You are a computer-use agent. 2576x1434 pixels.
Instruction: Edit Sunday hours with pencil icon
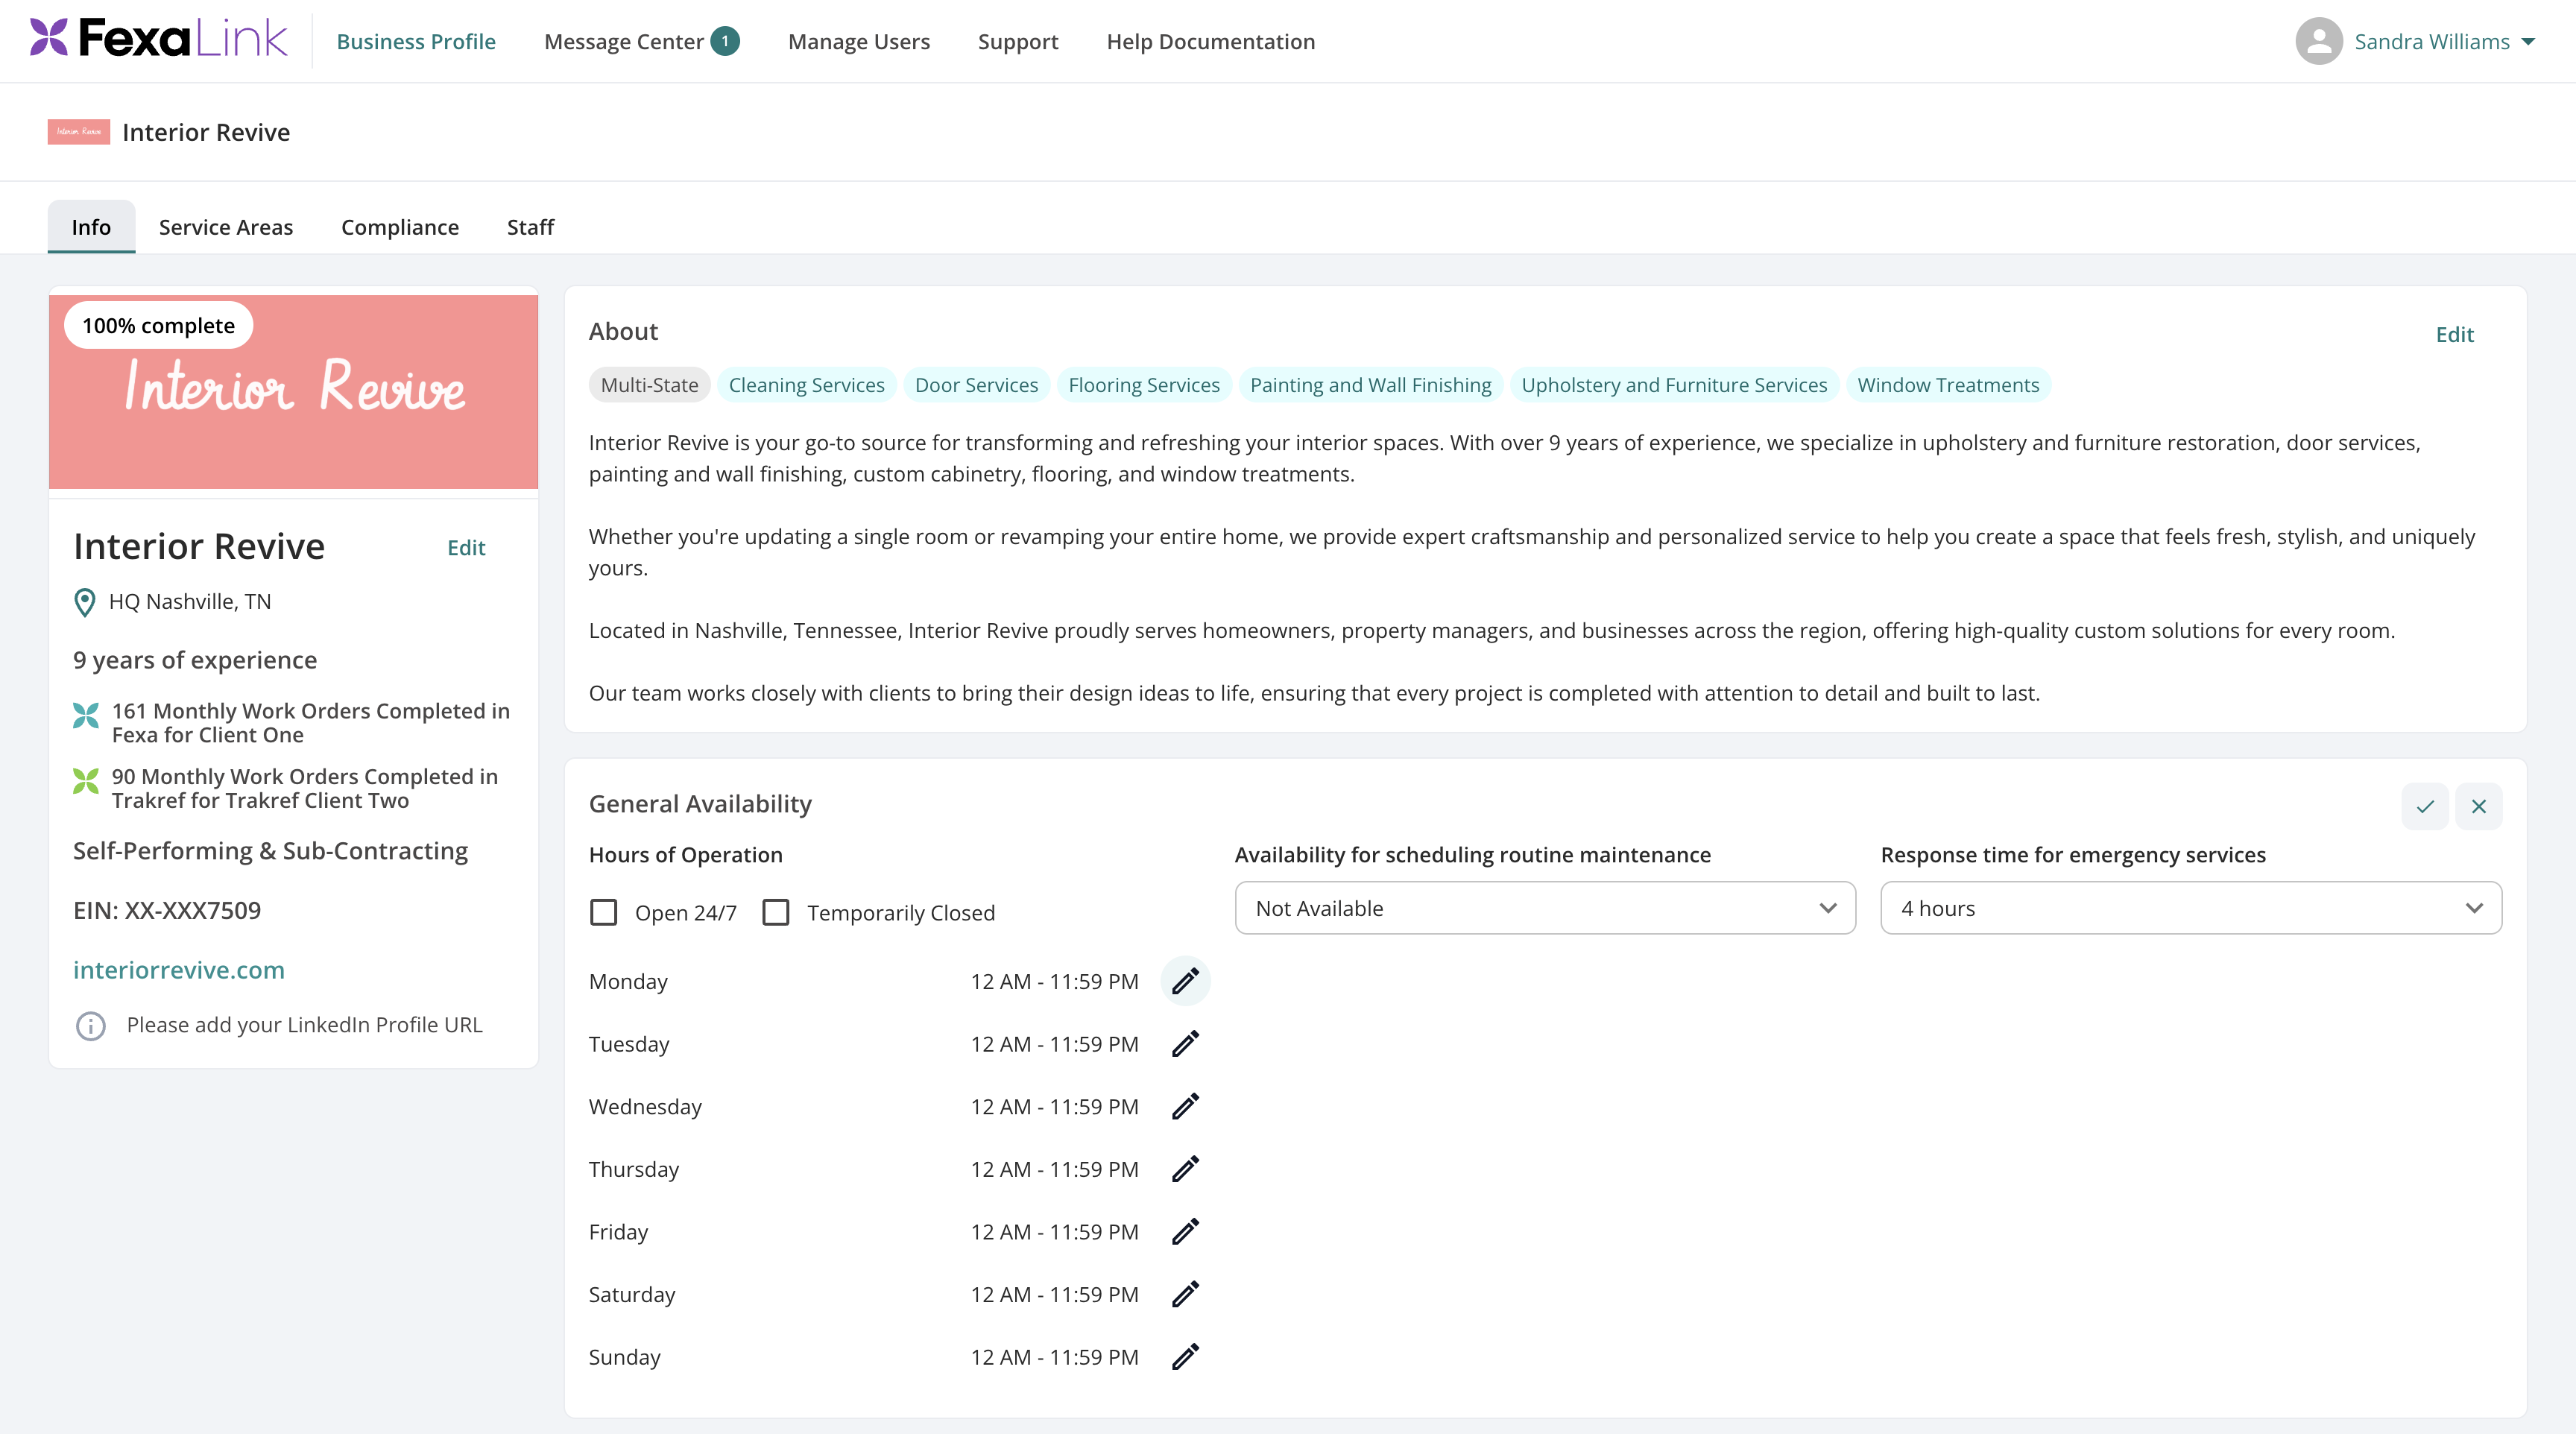click(x=1185, y=1356)
